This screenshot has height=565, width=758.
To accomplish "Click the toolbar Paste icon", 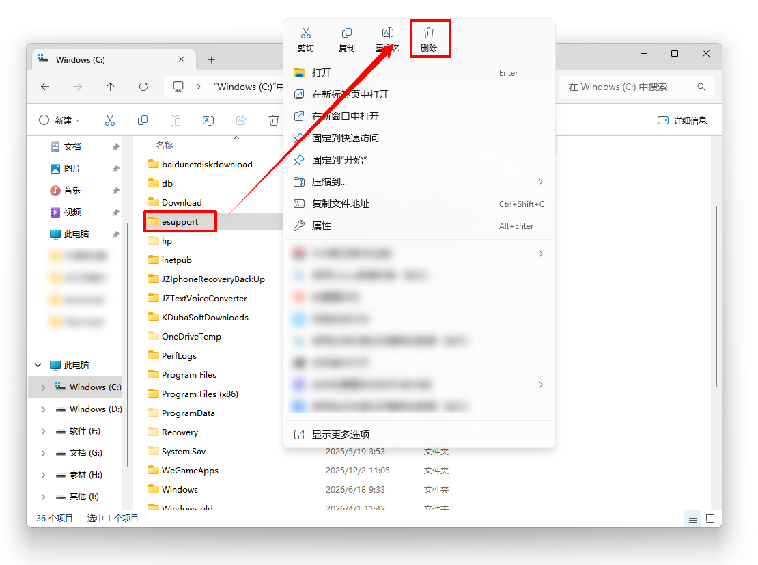I will (x=176, y=120).
